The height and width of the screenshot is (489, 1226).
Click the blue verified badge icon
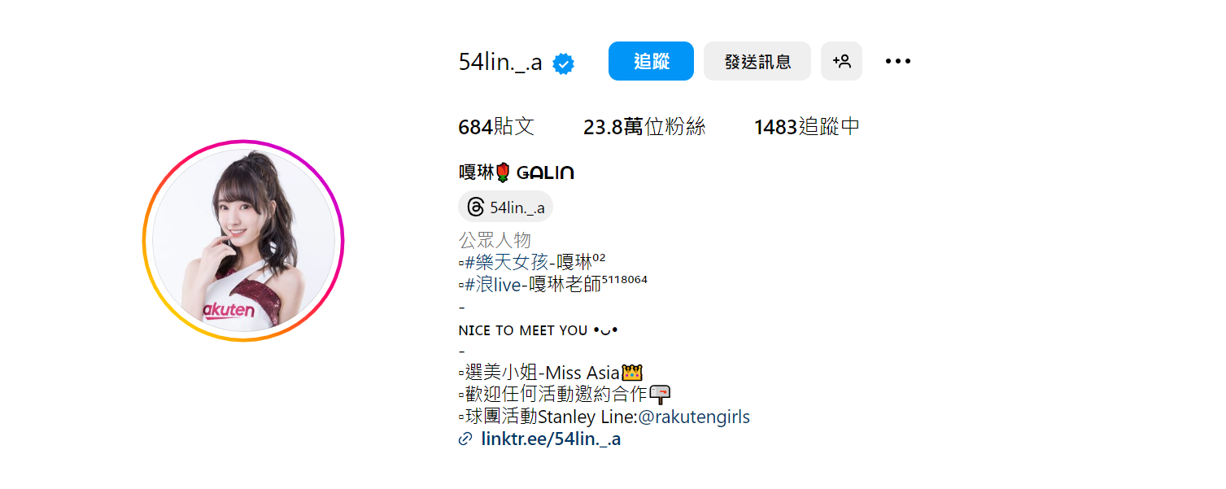click(564, 63)
